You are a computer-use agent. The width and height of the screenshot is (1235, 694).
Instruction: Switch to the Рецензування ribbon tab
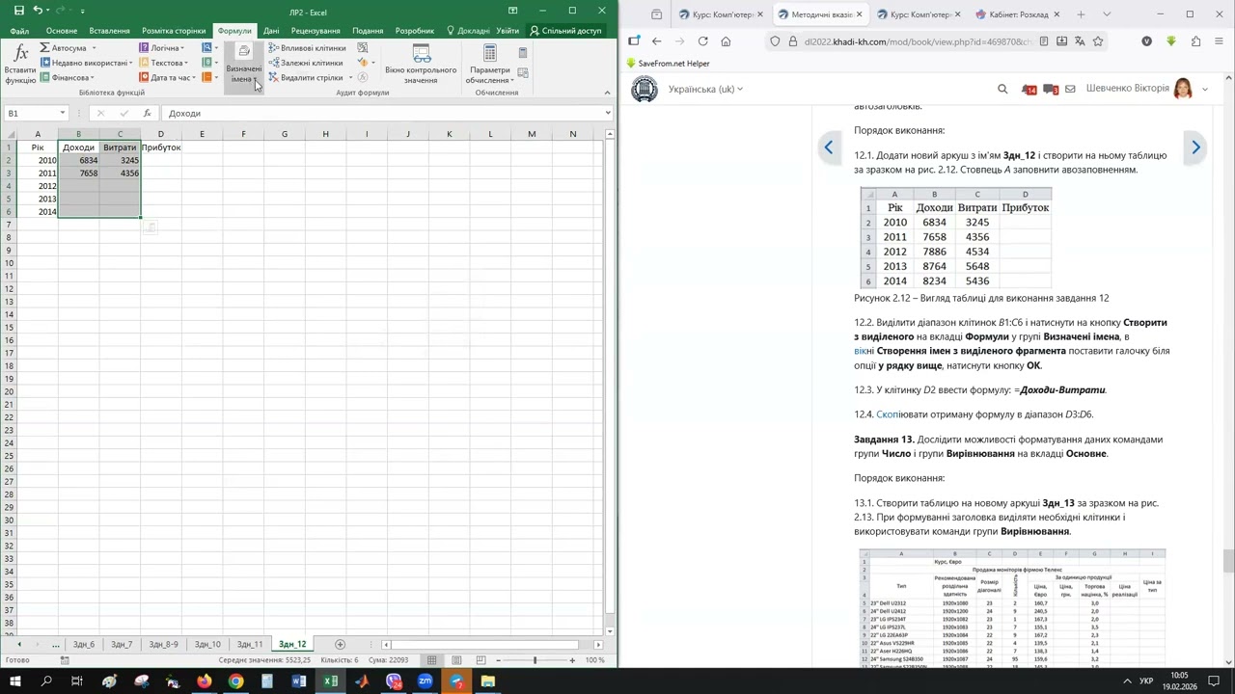click(316, 31)
